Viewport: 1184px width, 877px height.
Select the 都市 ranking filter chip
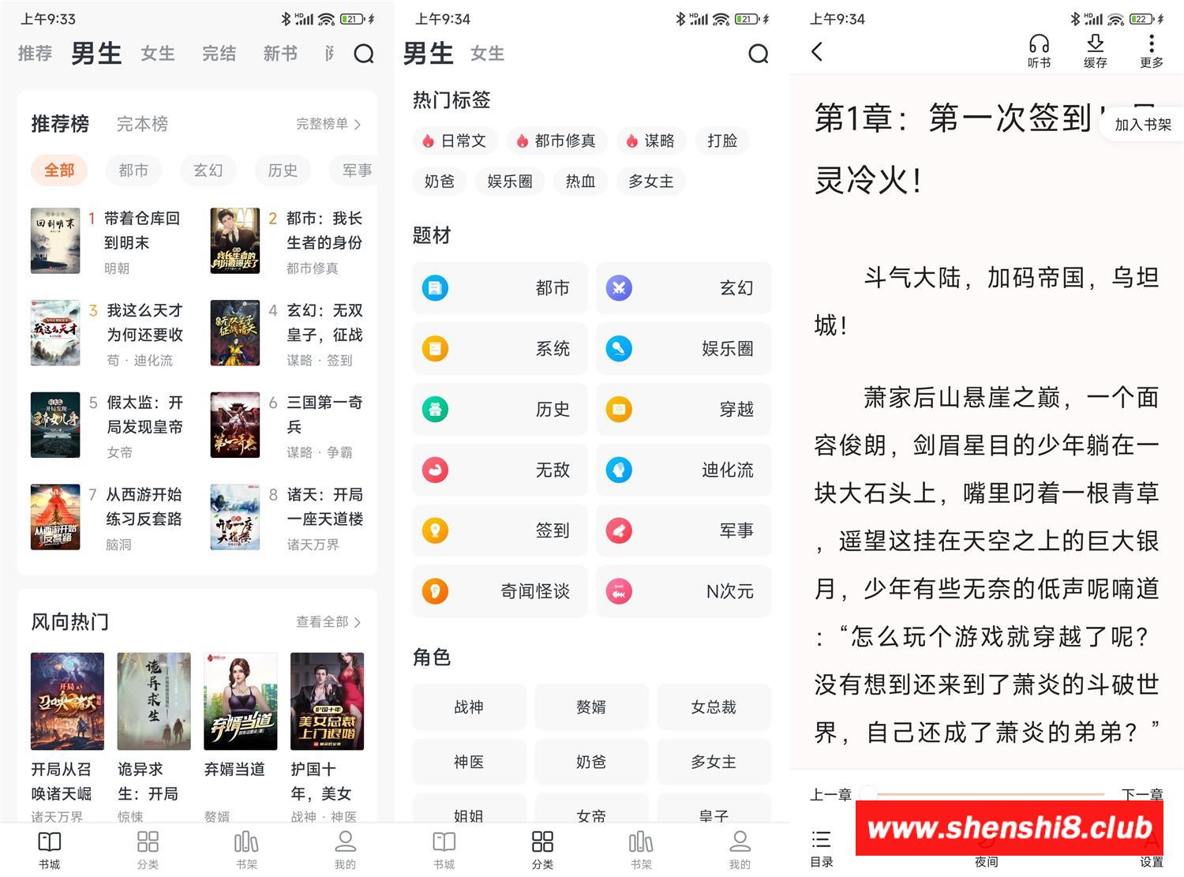(x=133, y=170)
